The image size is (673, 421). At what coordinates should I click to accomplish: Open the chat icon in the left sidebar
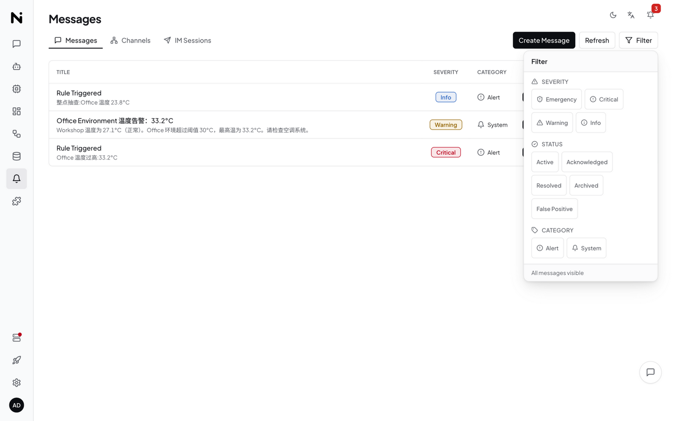click(16, 44)
